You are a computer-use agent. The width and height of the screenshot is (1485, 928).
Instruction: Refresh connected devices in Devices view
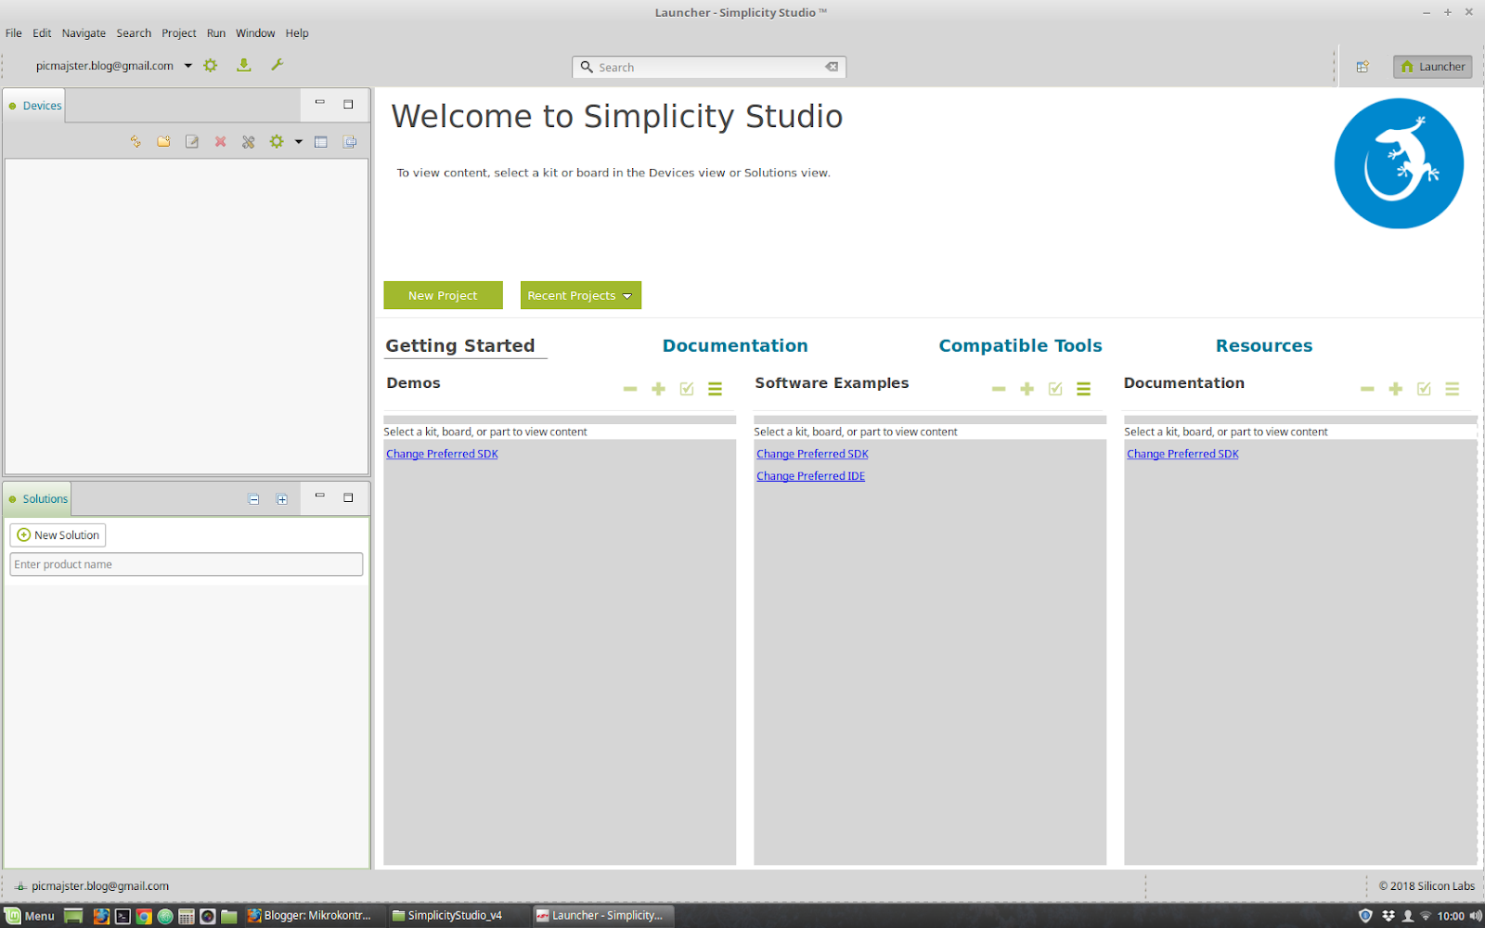136,141
